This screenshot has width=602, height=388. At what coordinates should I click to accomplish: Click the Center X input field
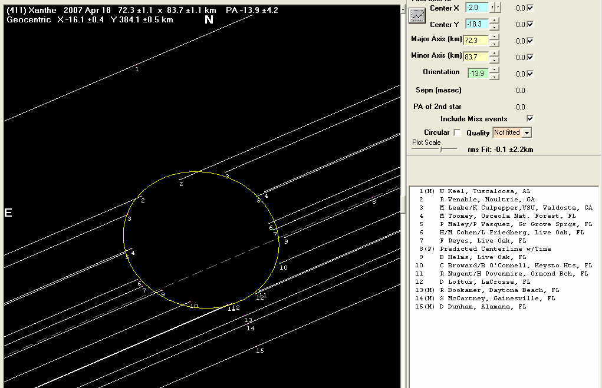pos(477,7)
